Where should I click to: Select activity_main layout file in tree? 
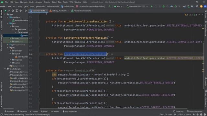(x=22, y=57)
